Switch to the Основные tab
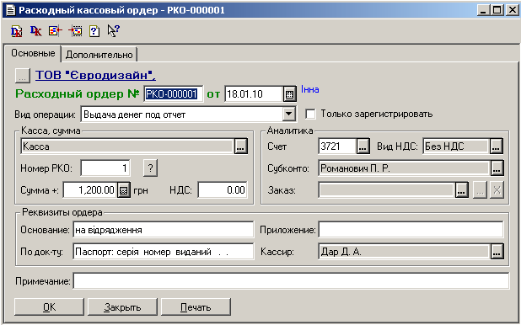Image resolution: width=521 pixels, height=325 pixels. coord(33,53)
